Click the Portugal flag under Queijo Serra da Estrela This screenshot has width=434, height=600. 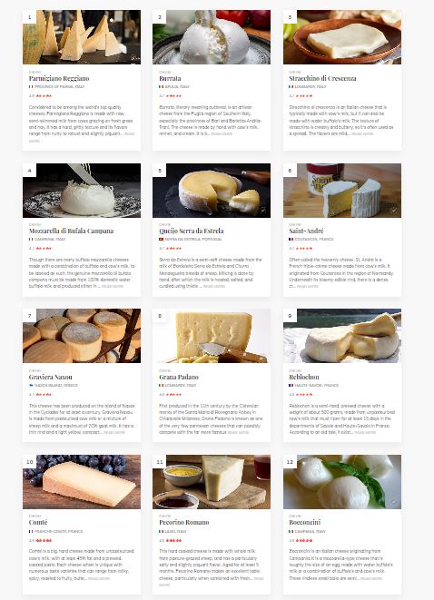(161, 239)
